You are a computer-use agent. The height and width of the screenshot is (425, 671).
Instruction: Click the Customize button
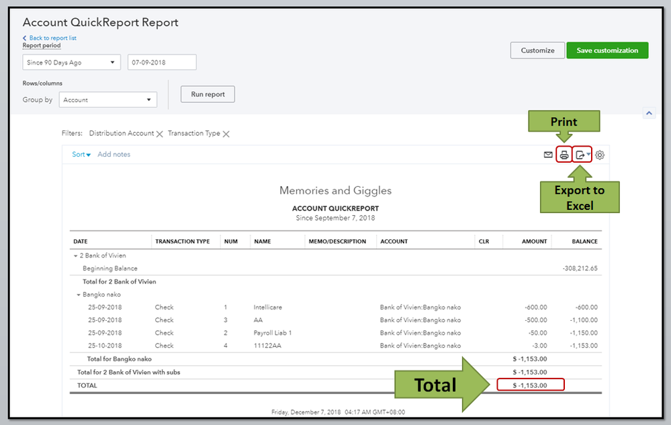tap(537, 50)
